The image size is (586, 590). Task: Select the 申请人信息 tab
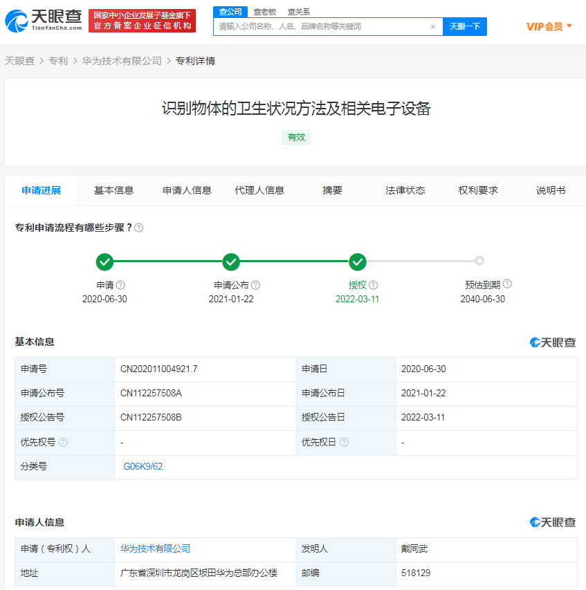pyautogui.click(x=187, y=190)
